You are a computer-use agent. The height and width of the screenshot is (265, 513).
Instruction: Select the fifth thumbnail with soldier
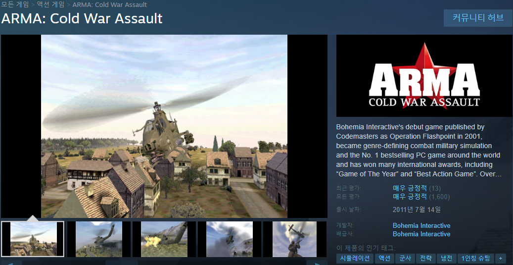coord(295,239)
